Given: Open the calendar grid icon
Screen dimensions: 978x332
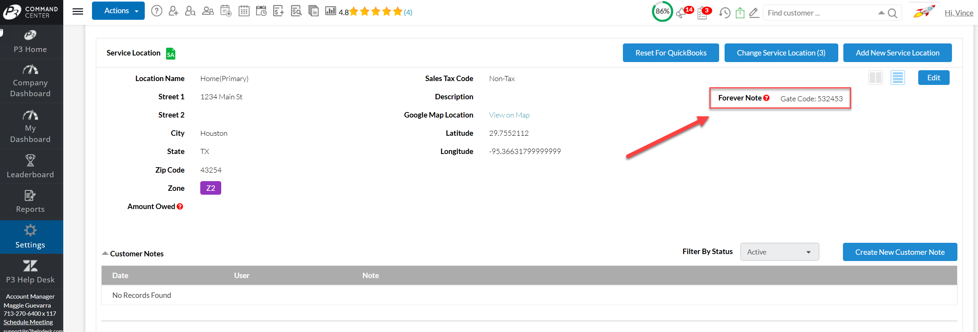Looking at the screenshot, I should [x=244, y=11].
